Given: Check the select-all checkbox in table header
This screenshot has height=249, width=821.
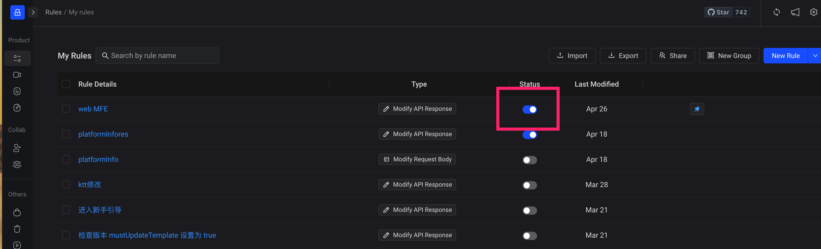Looking at the screenshot, I should click(x=66, y=84).
